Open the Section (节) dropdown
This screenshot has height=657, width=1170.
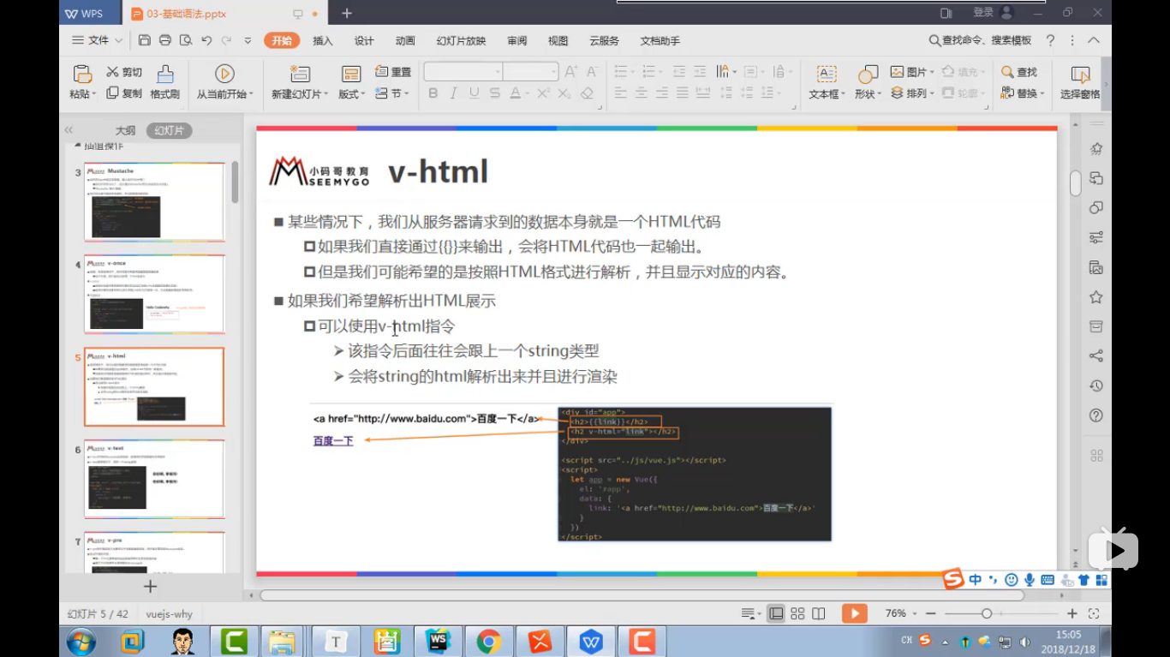tap(393, 93)
